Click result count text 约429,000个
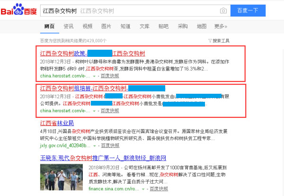Viewport: 284px width, 196px height. (95, 41)
